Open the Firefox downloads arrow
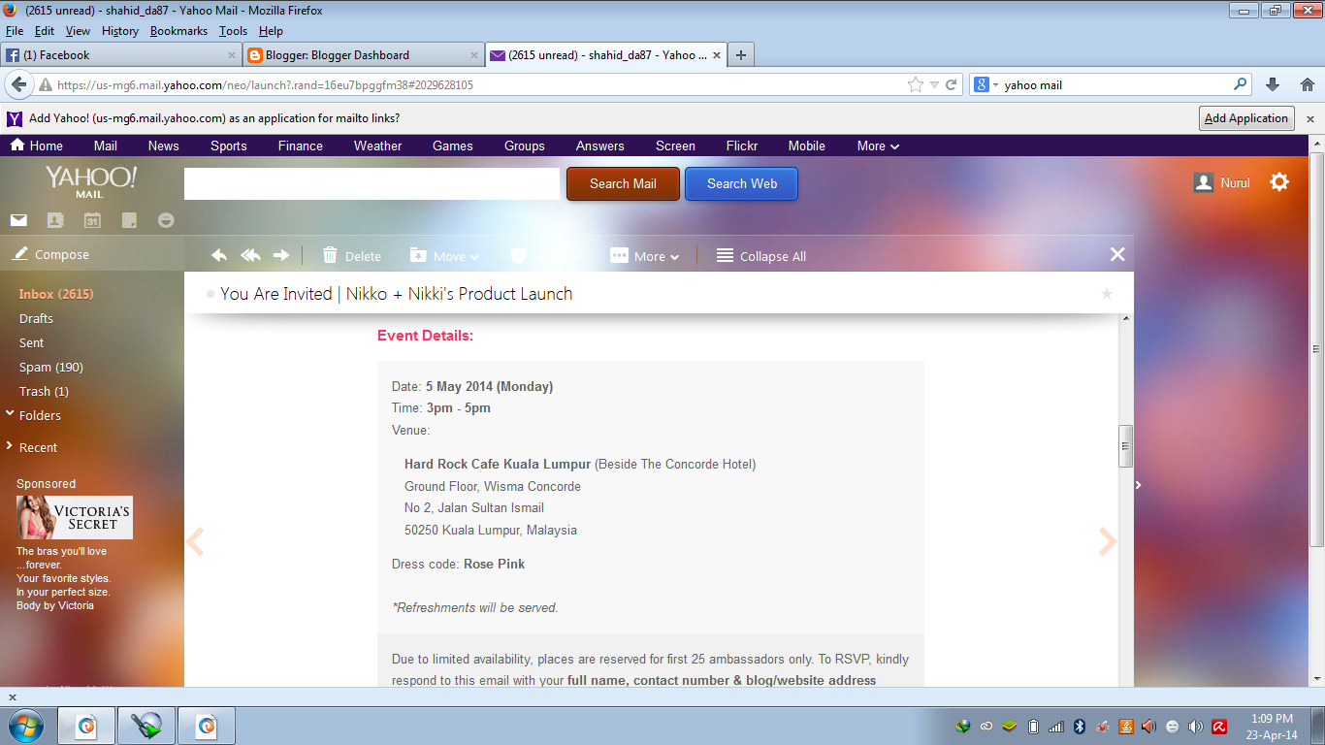 click(1273, 84)
